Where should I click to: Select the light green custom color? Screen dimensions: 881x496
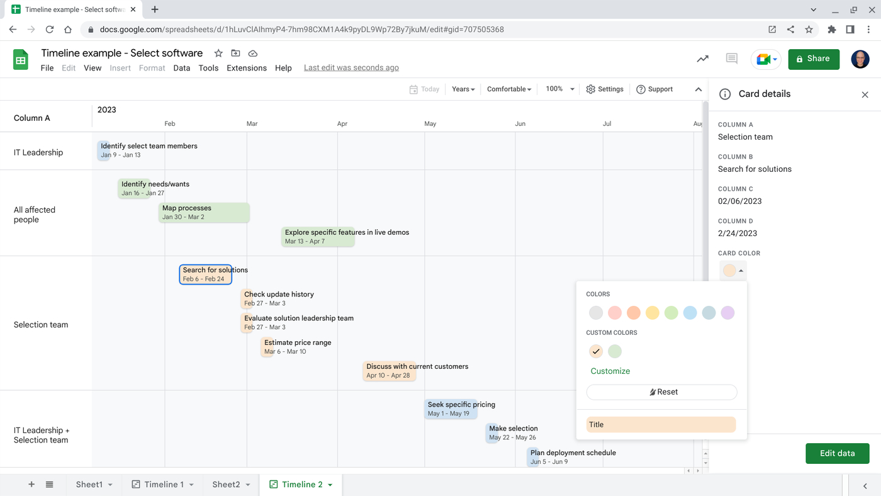615,351
